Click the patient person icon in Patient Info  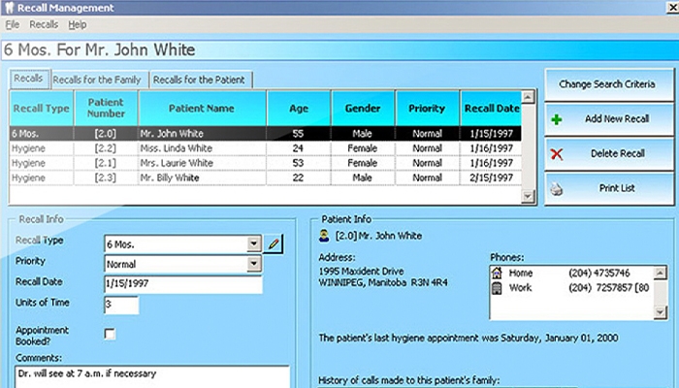click(325, 235)
